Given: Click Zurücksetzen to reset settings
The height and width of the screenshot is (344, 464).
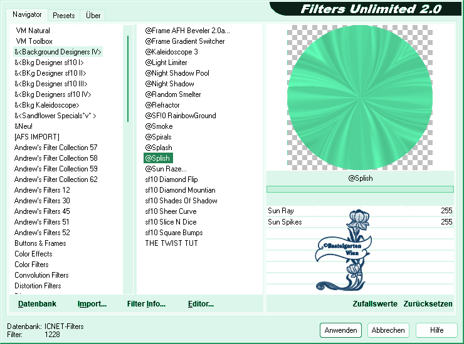Looking at the screenshot, I should coord(428,304).
